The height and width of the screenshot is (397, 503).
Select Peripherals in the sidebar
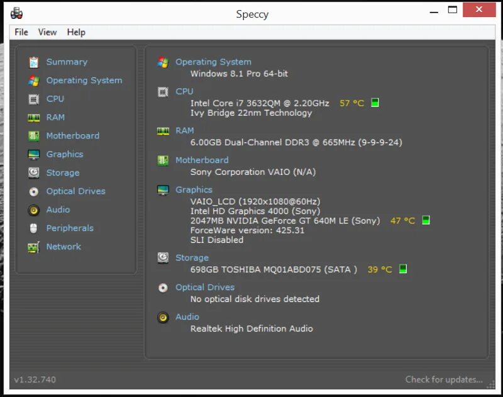tap(70, 228)
